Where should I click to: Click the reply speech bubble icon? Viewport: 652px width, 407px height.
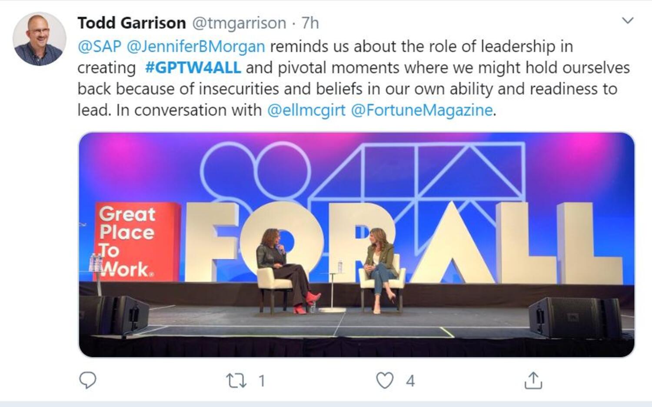click(x=88, y=380)
